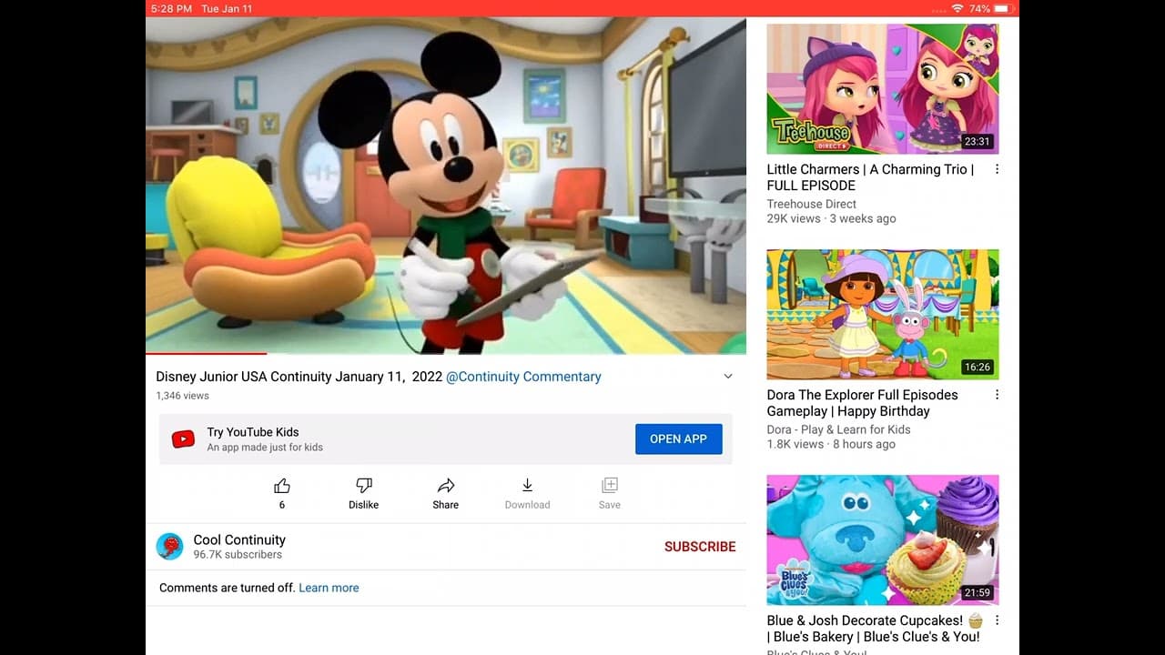Image resolution: width=1165 pixels, height=655 pixels.
Task: Open Blue & Josh cupcakes thumbnail
Action: pos(883,540)
